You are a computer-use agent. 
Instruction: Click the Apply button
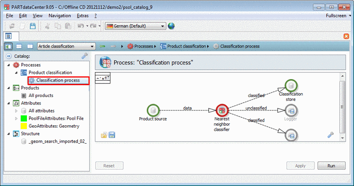(x=300, y=166)
